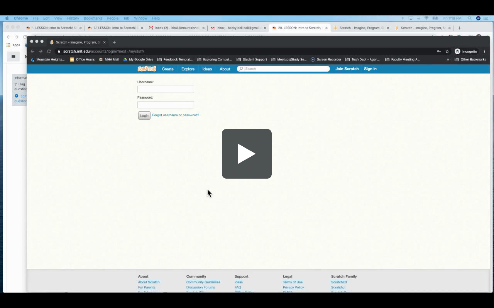Image resolution: width=494 pixels, height=308 pixels.
Task: Click the Password input field
Action: tap(166, 105)
